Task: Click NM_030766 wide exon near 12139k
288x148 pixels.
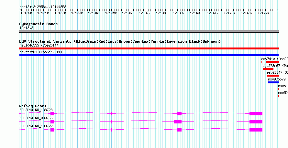Action: pyautogui.click(x=178, y=122)
